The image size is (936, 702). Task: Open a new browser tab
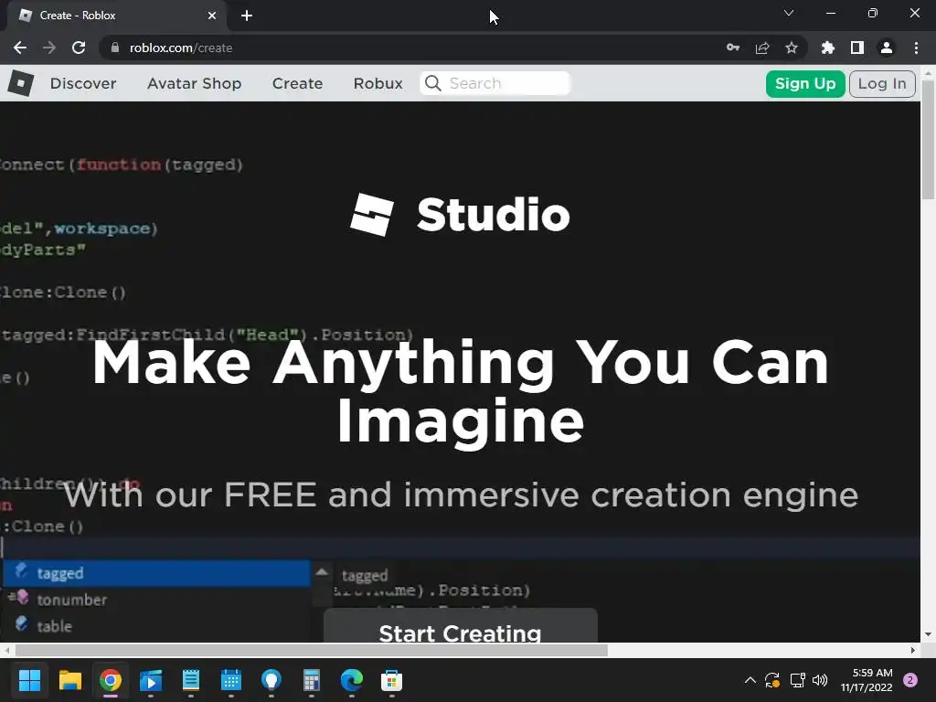tap(247, 16)
